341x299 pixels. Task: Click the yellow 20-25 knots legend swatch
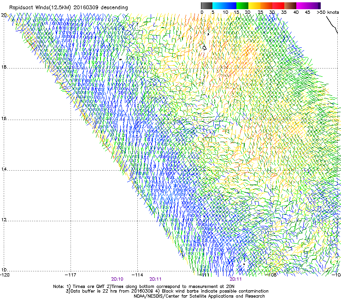pos(254,6)
